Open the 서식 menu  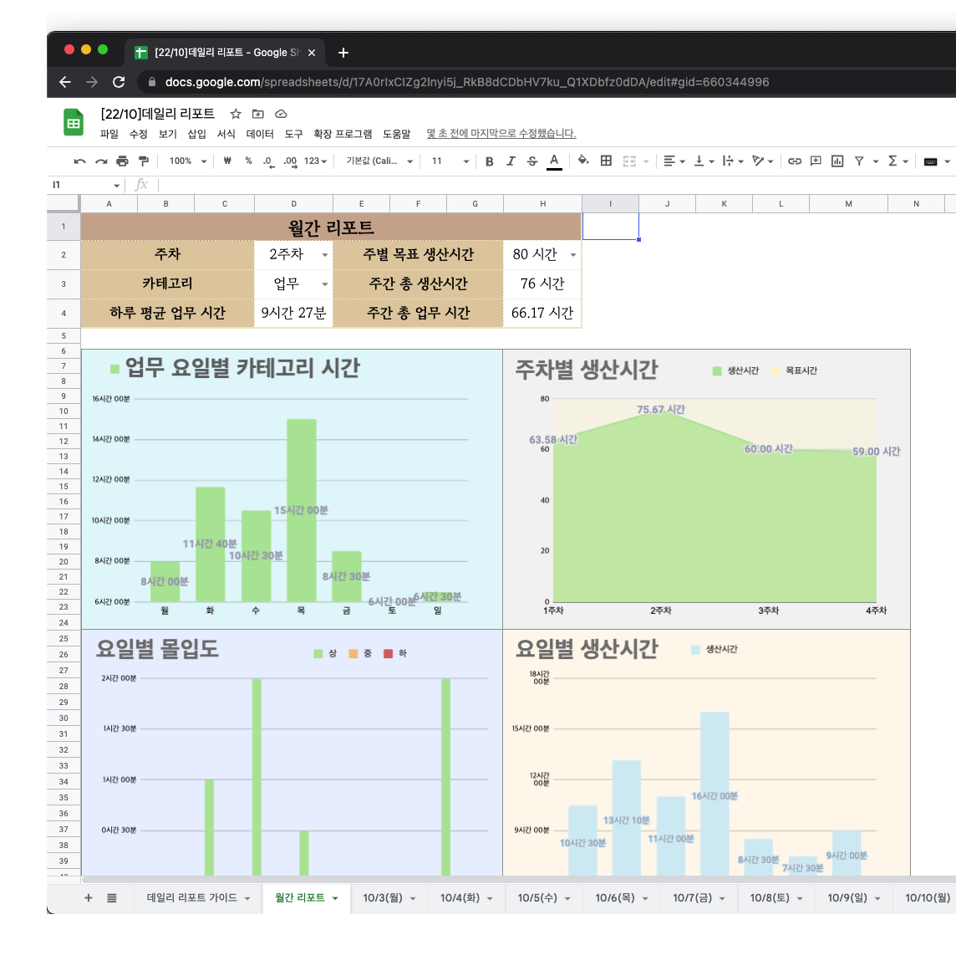pos(226,134)
